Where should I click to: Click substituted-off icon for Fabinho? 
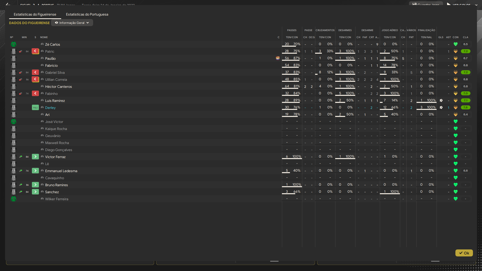[35, 93]
